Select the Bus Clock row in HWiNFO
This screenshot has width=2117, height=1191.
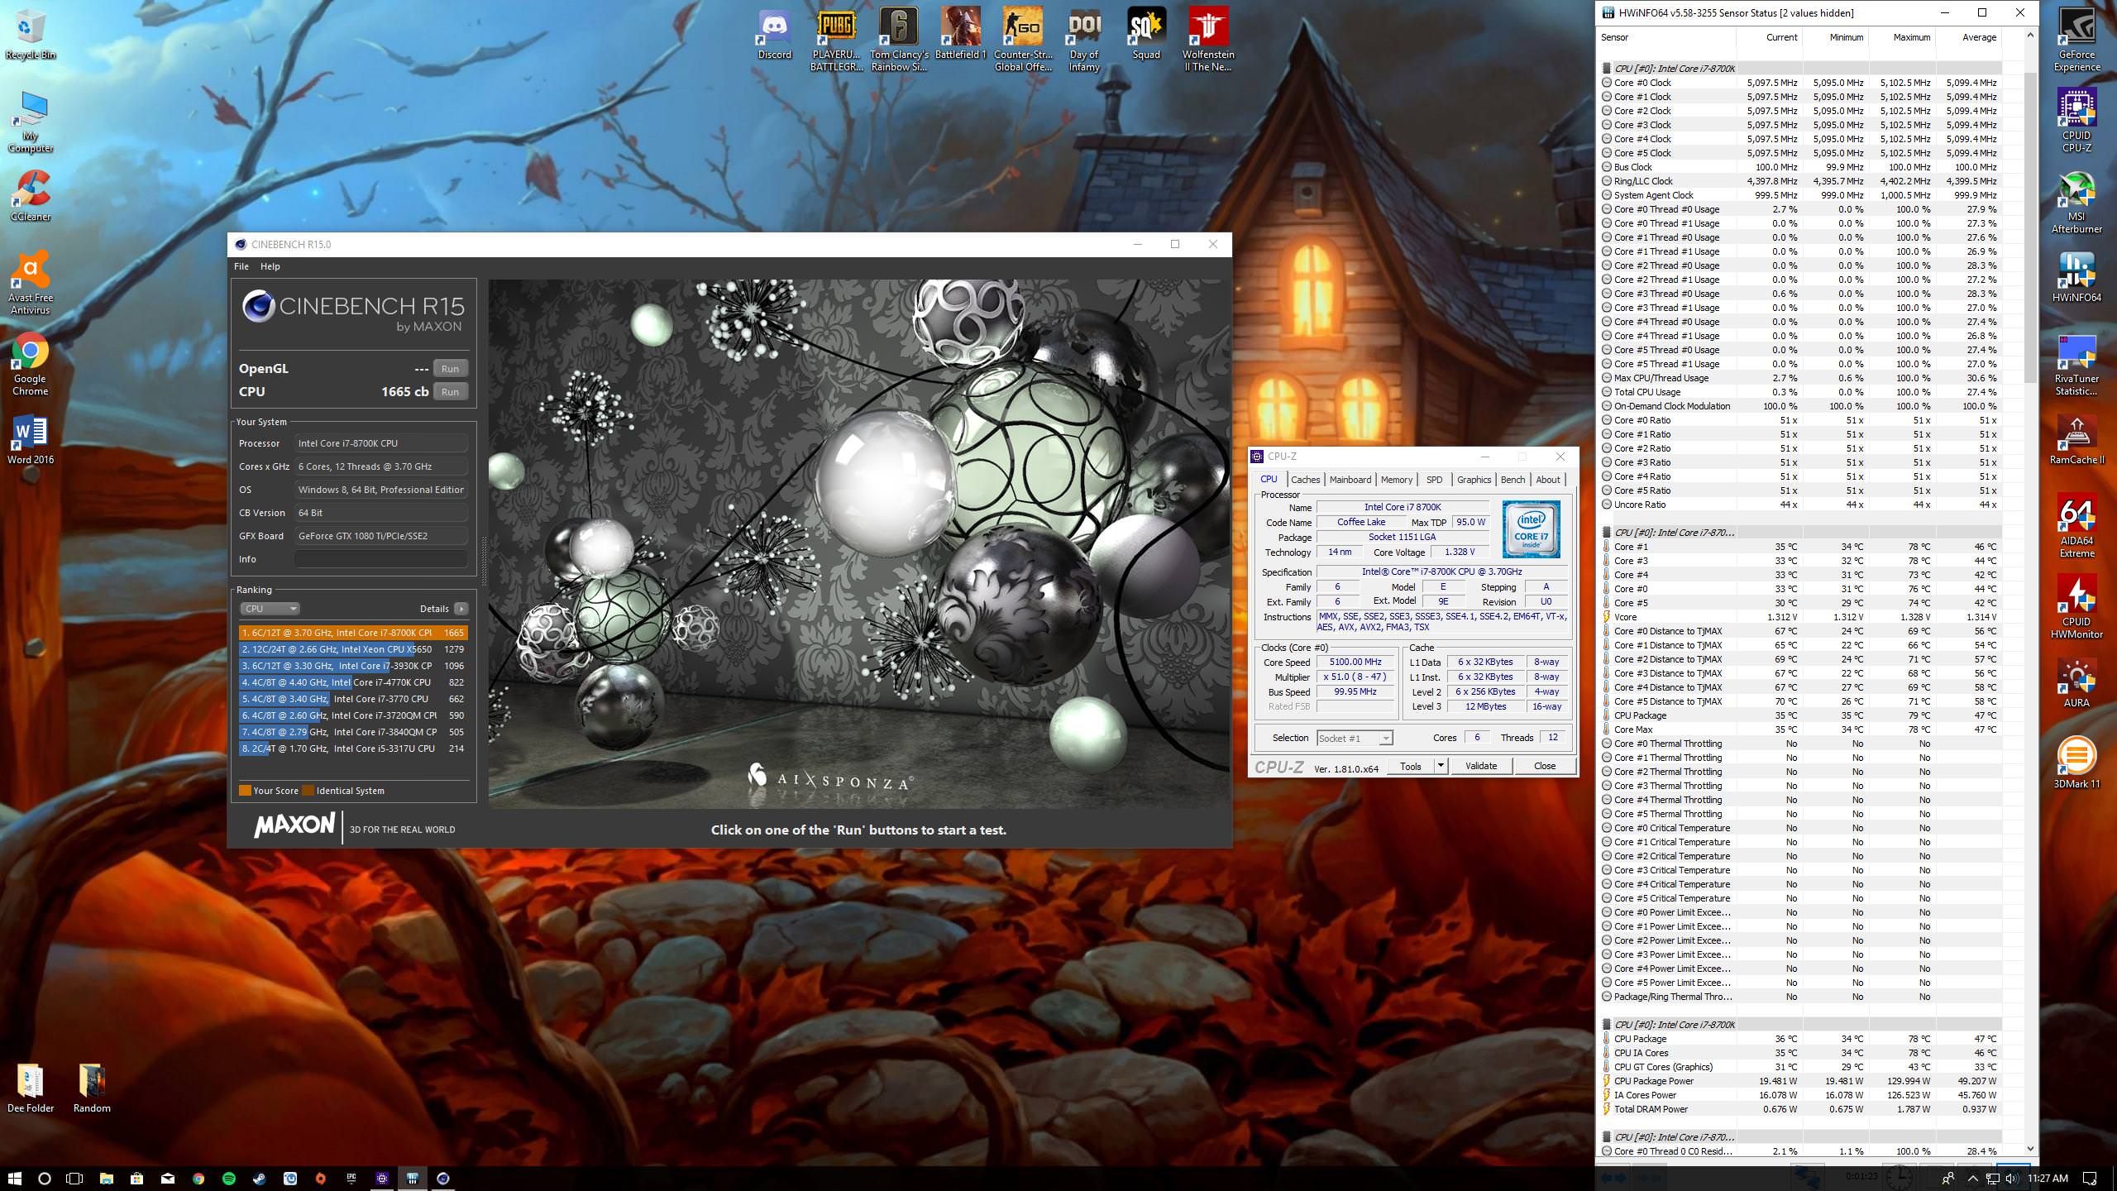tap(1801, 167)
